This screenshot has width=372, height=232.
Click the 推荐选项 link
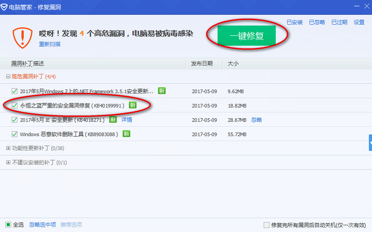71,225
